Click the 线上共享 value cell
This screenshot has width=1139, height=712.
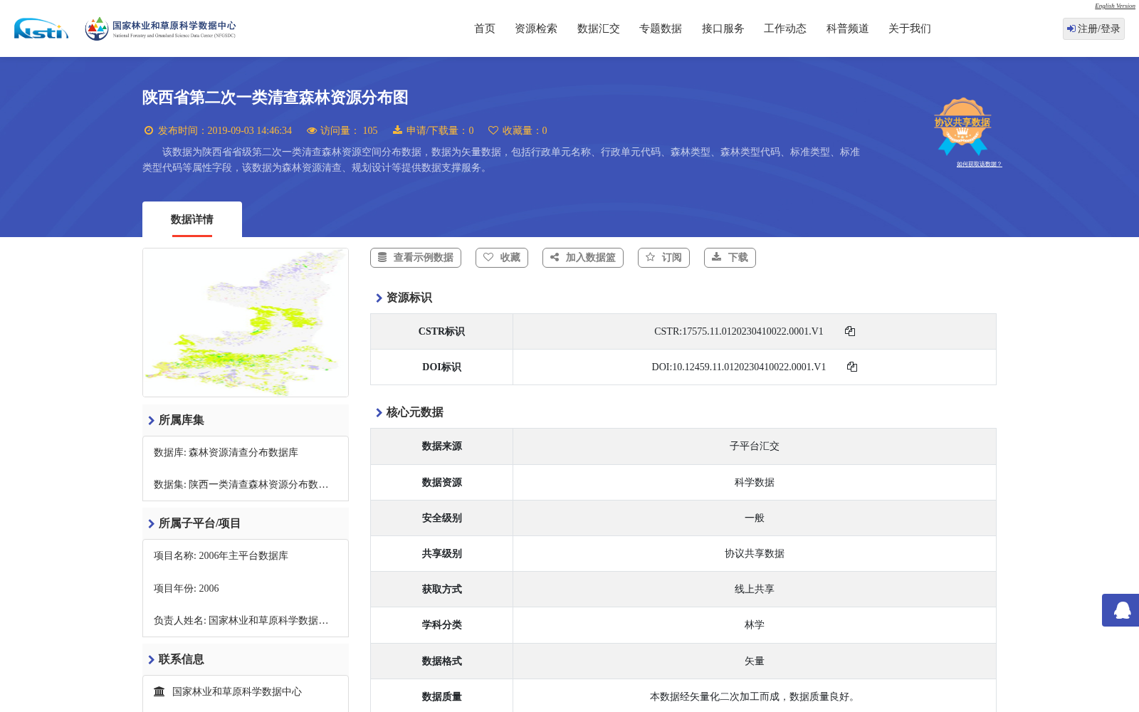pos(755,590)
